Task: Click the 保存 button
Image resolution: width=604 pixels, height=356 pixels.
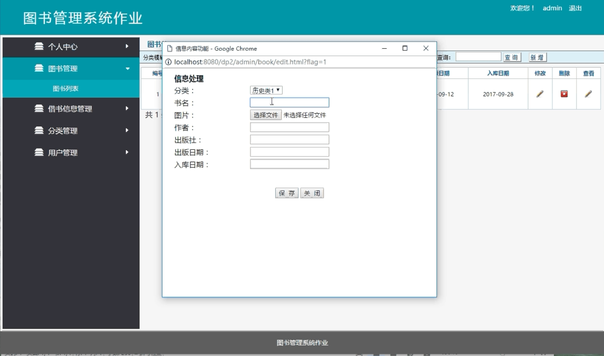Action: click(x=287, y=193)
